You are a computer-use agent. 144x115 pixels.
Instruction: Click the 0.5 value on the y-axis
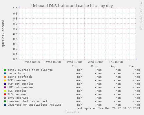15,34
